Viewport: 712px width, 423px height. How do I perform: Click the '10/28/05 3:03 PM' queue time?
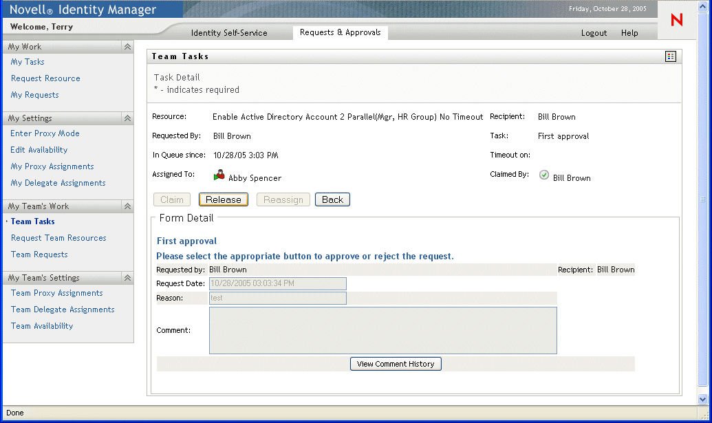coord(246,155)
